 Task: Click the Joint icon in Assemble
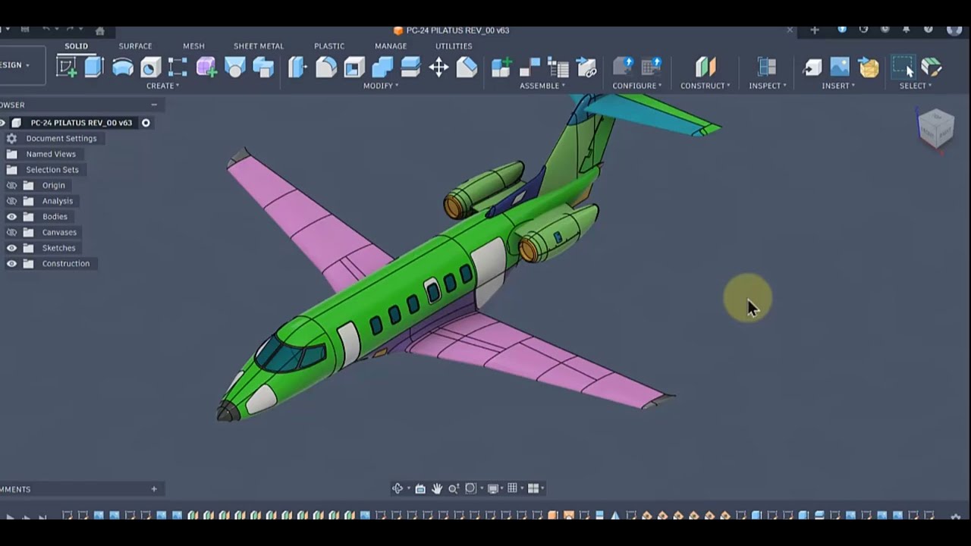tap(529, 67)
